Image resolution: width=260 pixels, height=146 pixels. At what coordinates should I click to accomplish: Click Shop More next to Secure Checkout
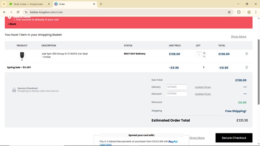pos(197,138)
